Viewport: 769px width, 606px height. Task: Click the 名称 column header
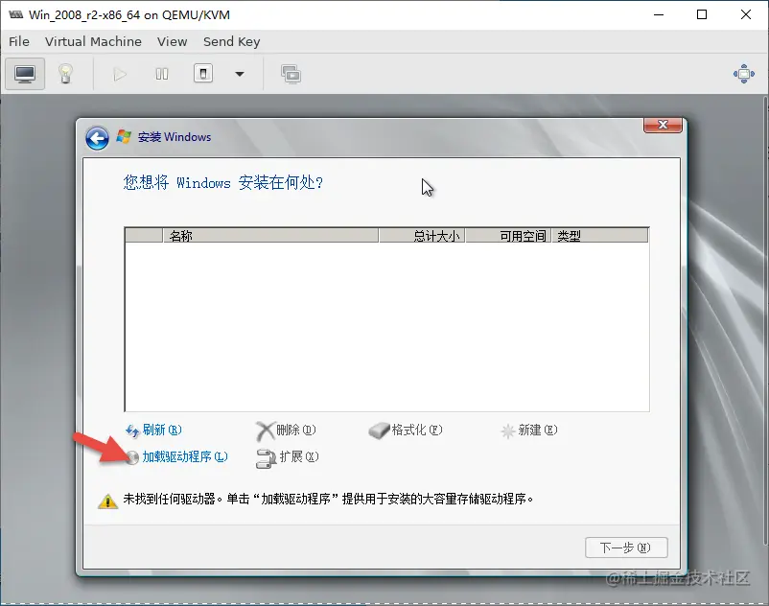270,236
